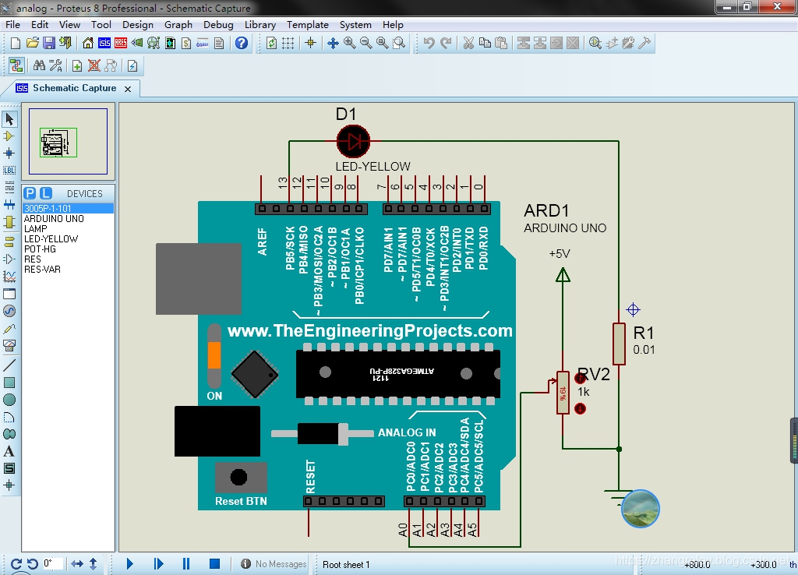The width and height of the screenshot is (798, 575).
Task: Select the 2D graphics box tool
Action: (9, 383)
